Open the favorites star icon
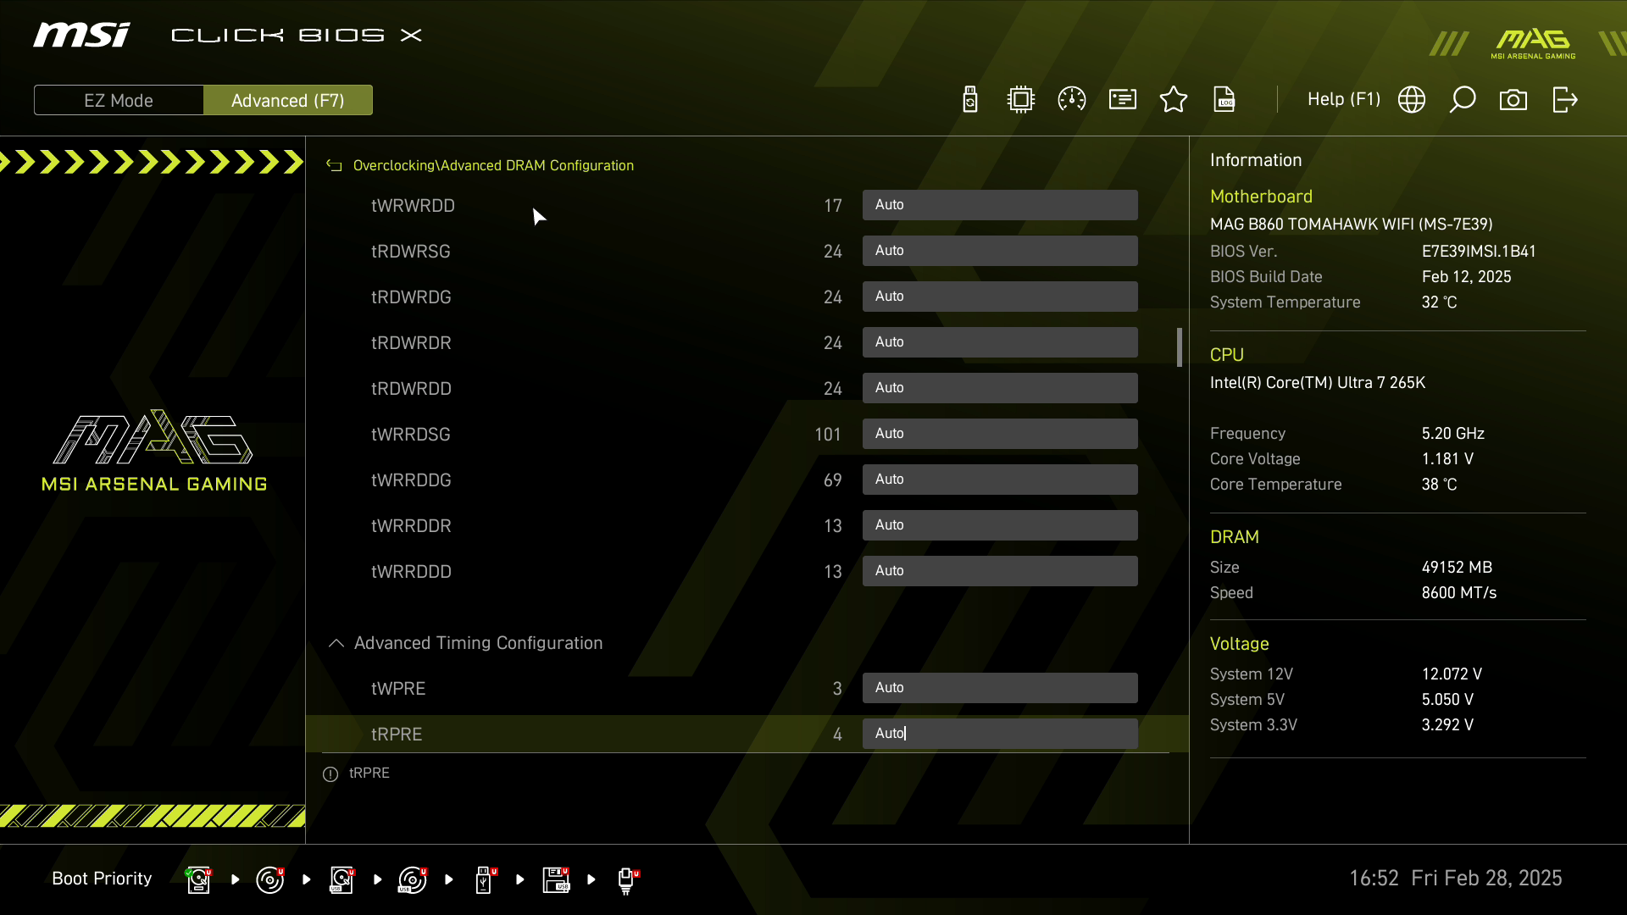Viewport: 1627px width, 915px height. 1174,100
